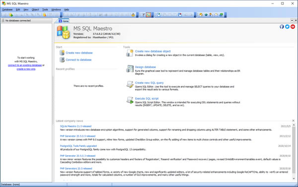The width and height of the screenshot is (298, 187).
Task: Click the news scrollbar up arrow
Action: (x=294, y=125)
